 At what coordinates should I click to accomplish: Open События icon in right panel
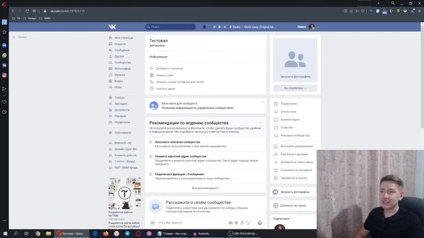(x=276, y=128)
